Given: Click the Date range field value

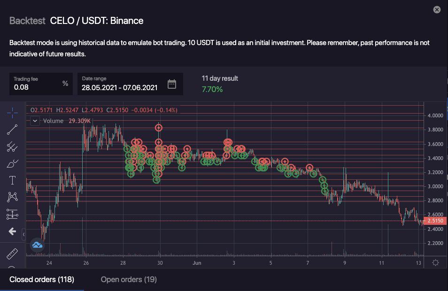Looking at the screenshot, I should [119, 87].
